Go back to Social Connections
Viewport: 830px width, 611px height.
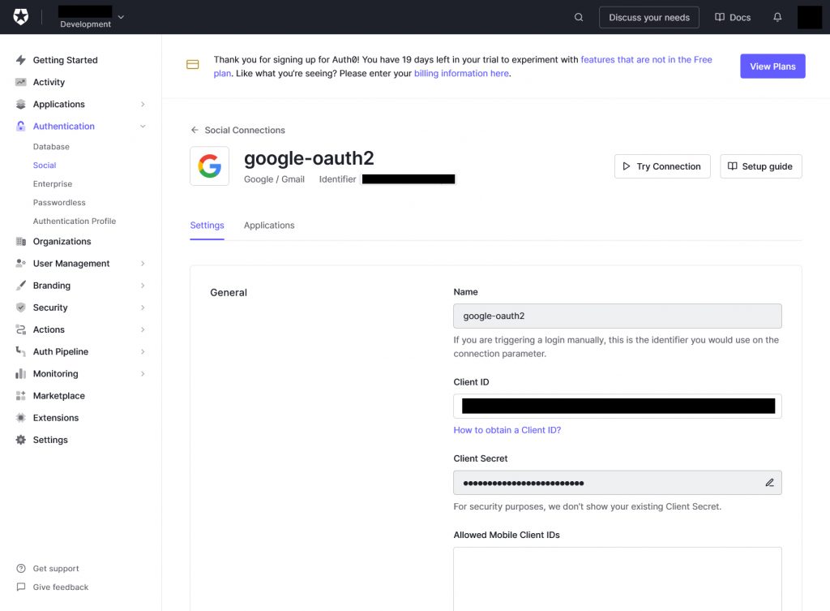point(245,130)
